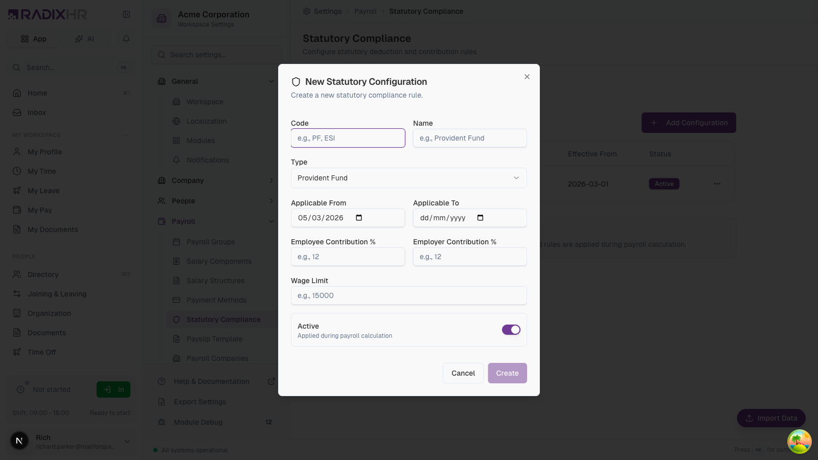Open Help & Documentation link
Image resolution: width=818 pixels, height=460 pixels.
click(x=216, y=381)
